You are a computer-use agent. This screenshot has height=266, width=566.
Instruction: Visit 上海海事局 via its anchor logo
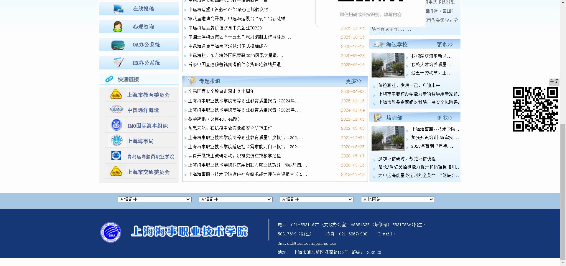tap(116, 140)
